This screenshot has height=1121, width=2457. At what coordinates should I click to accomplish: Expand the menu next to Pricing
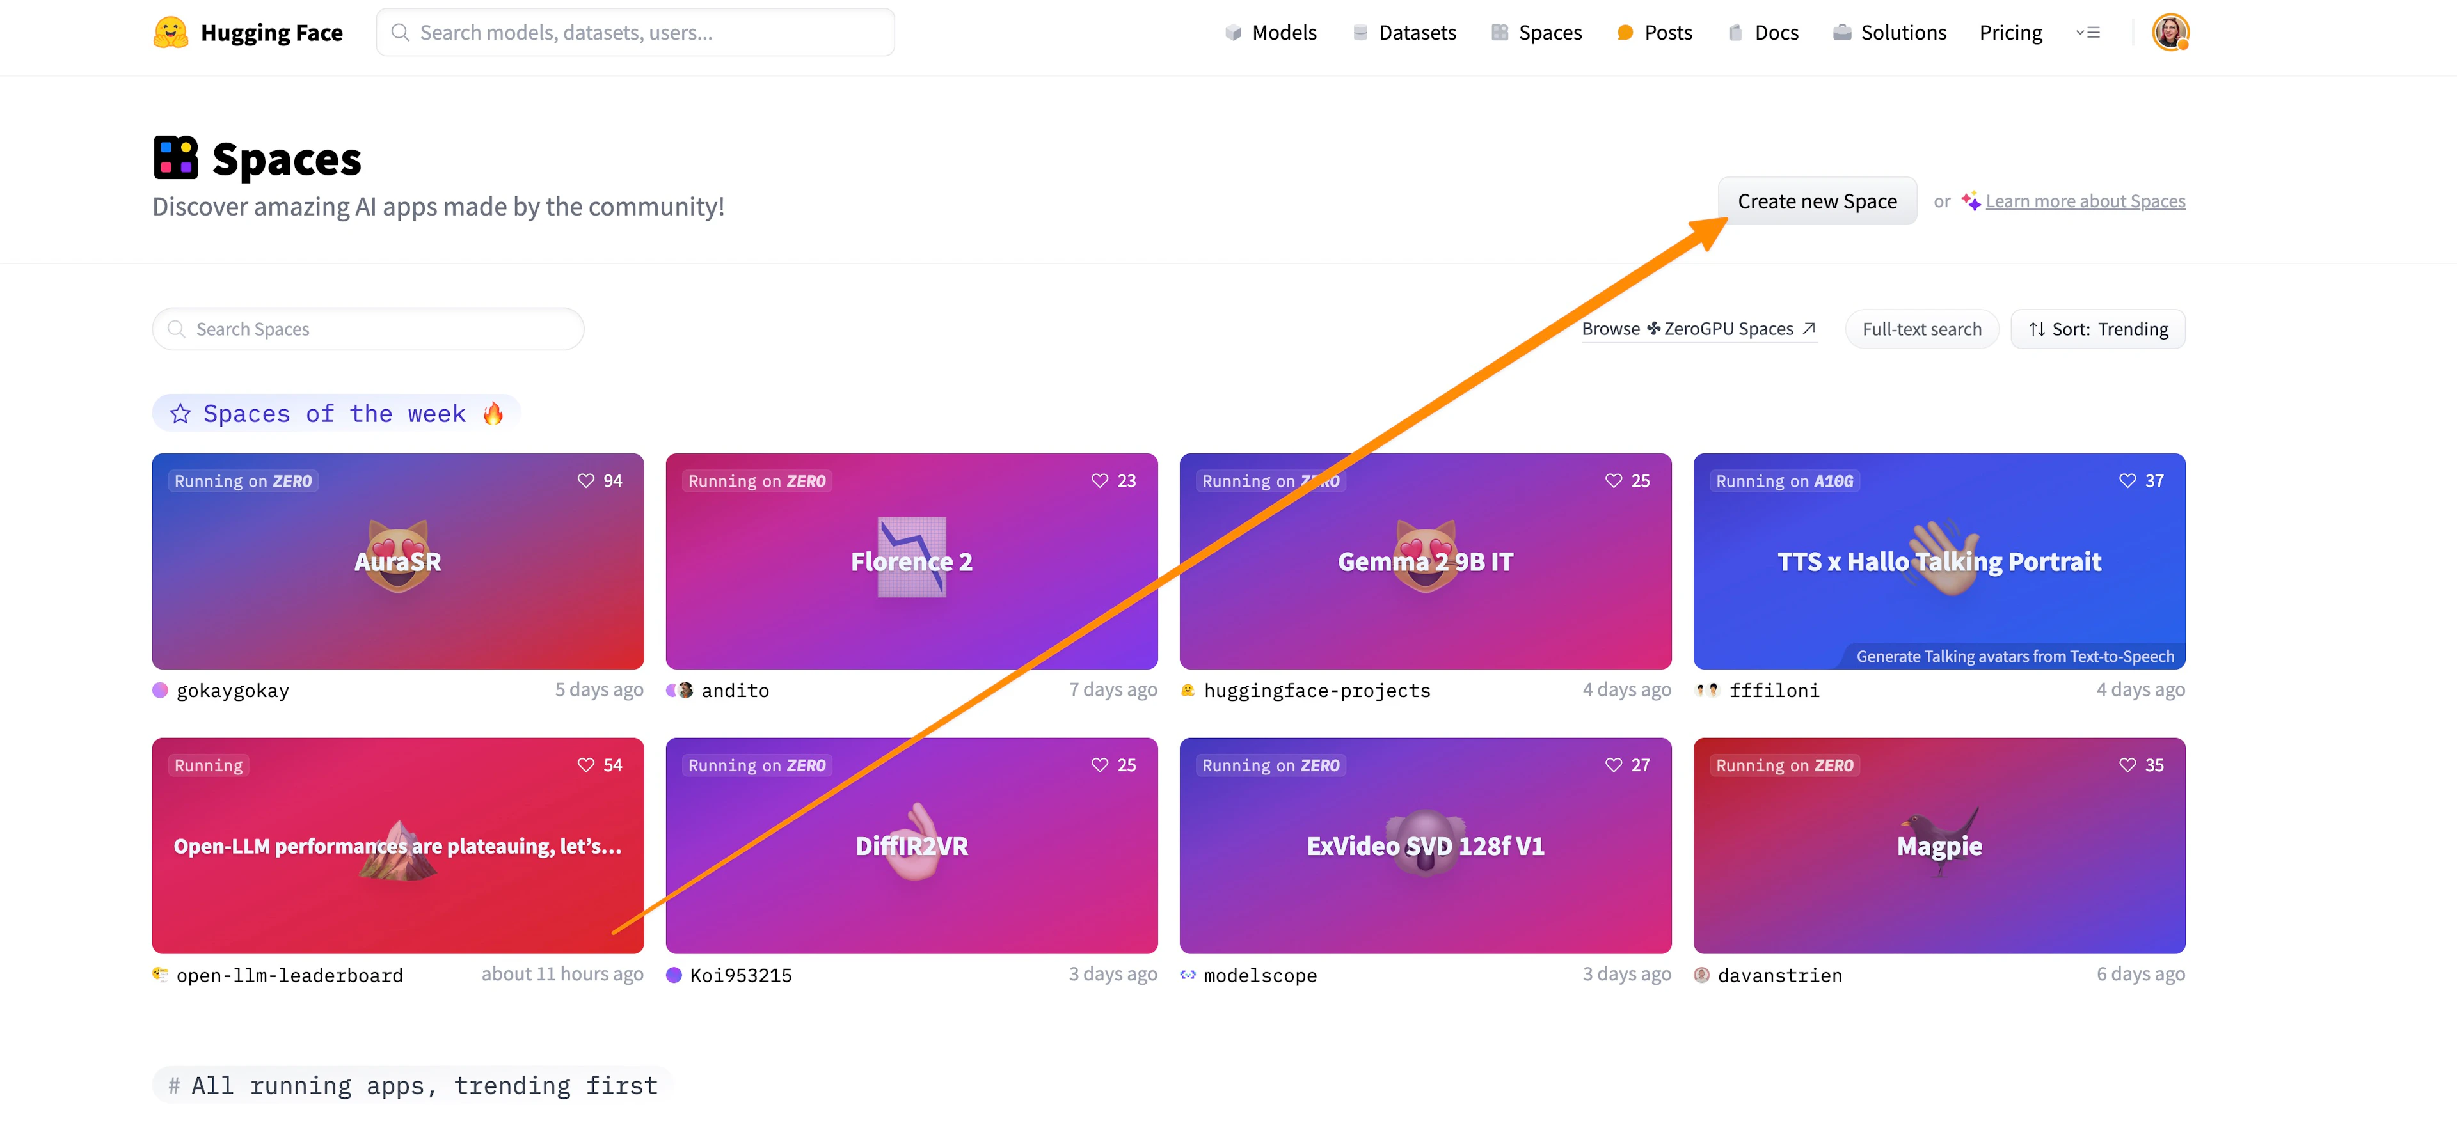(x=2088, y=31)
